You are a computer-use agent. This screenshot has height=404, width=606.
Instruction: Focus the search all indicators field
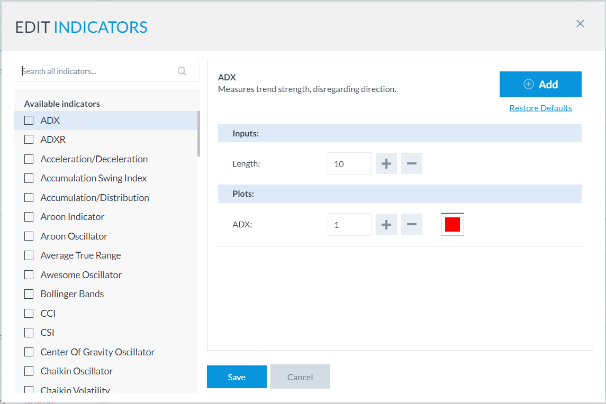(98, 71)
